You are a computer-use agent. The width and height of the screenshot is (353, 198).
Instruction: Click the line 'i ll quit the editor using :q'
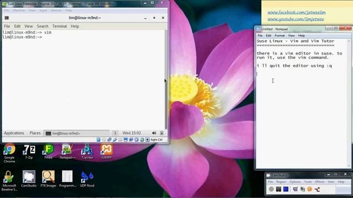point(294,66)
